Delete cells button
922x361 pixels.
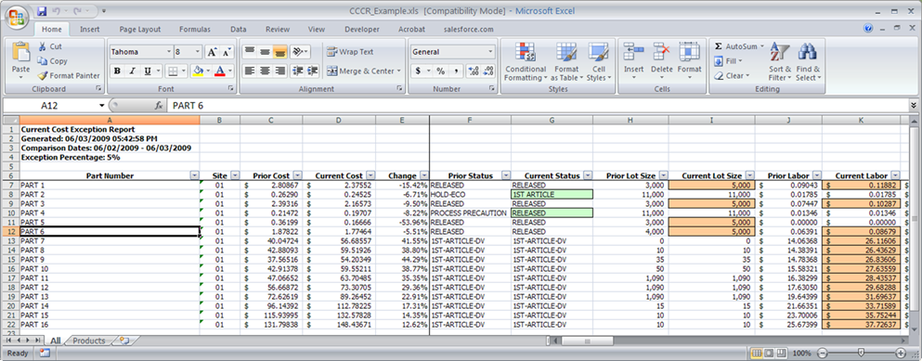pos(661,60)
